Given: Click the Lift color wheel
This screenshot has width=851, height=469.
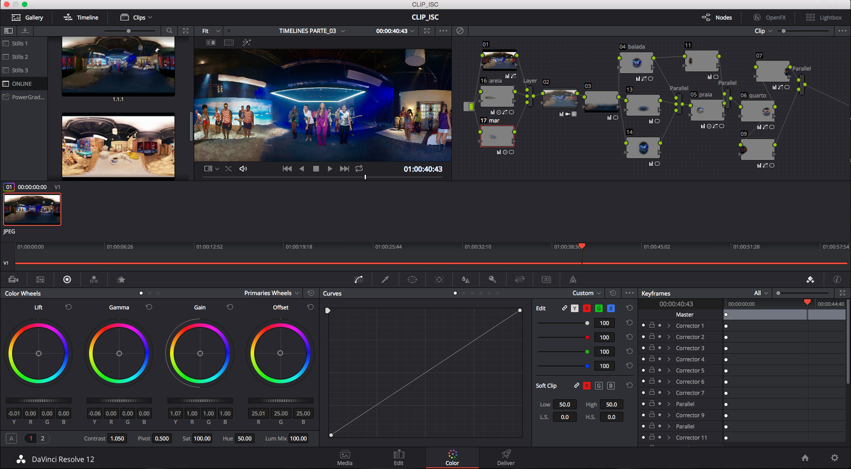Looking at the screenshot, I should click(x=38, y=354).
